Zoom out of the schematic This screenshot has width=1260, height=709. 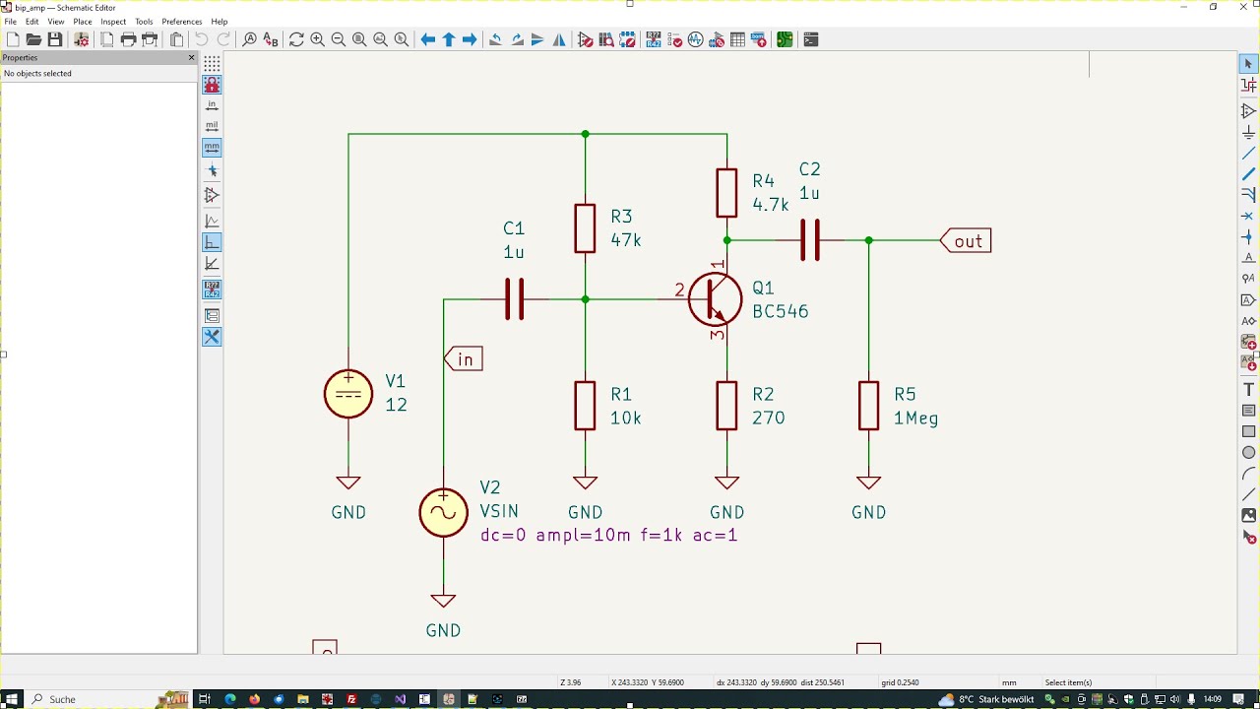[339, 39]
